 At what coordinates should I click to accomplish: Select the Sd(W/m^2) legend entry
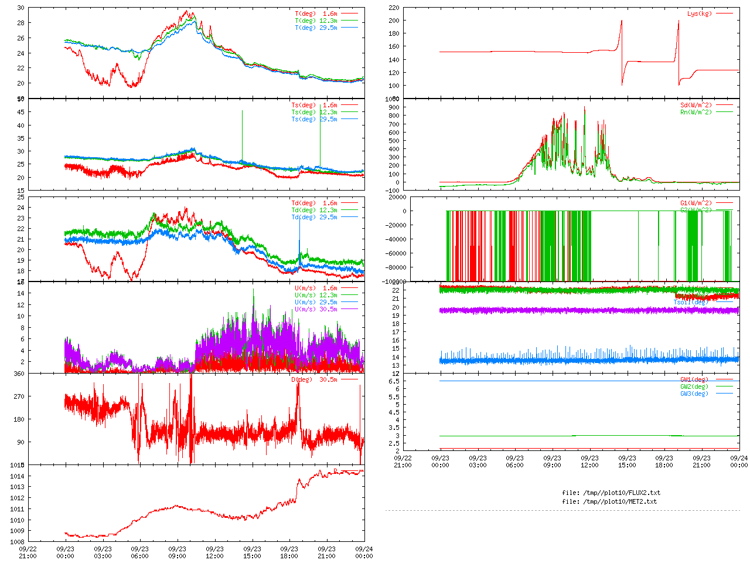(696, 105)
